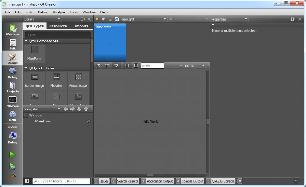
Task: Switch to the Resources tab
Action: [58, 26]
